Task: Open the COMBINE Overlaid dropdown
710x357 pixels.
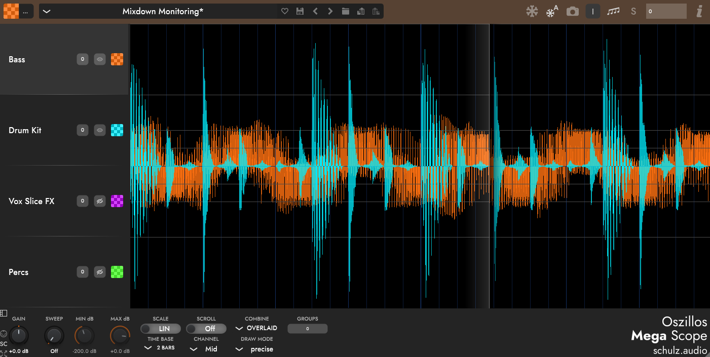Action: (x=257, y=328)
